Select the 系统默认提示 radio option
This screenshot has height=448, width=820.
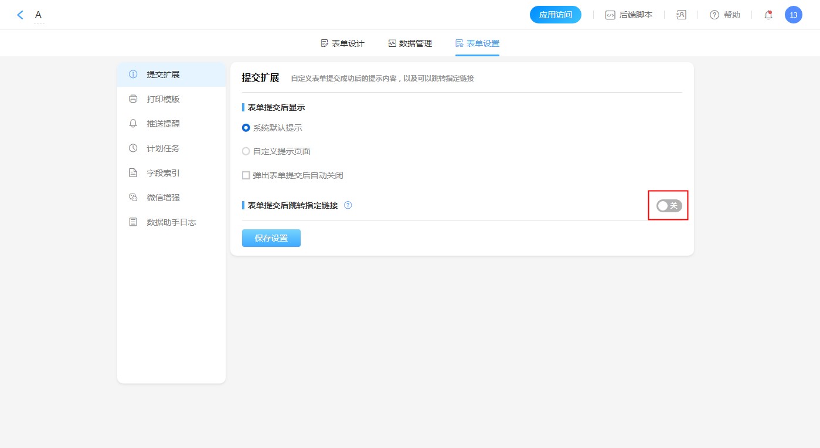click(x=246, y=128)
